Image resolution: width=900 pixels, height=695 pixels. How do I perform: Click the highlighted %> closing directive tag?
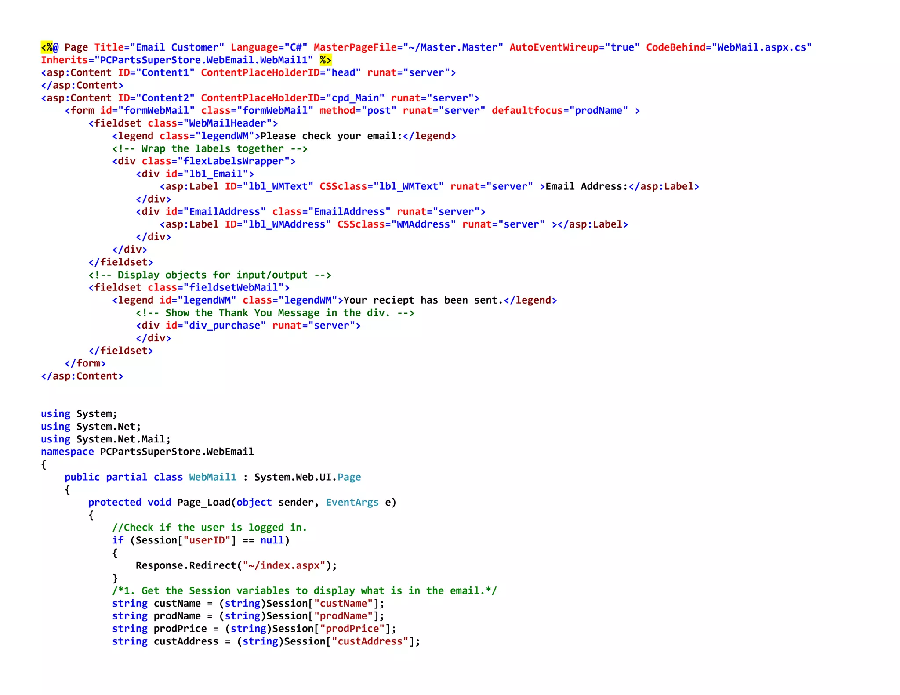pos(325,60)
